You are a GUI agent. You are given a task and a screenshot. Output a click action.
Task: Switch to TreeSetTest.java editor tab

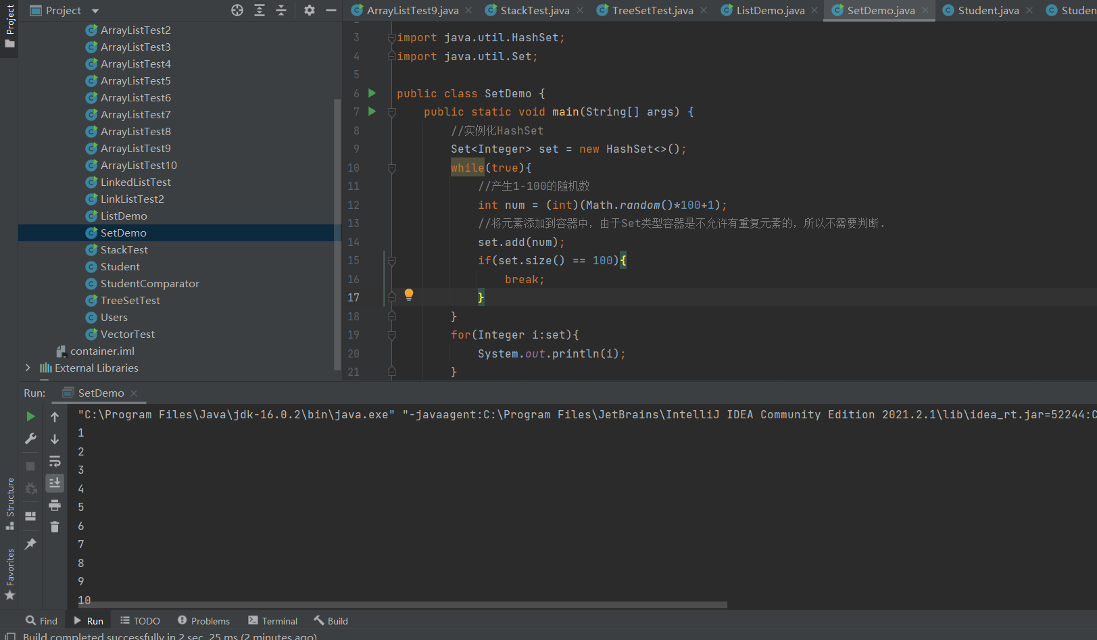tap(652, 10)
